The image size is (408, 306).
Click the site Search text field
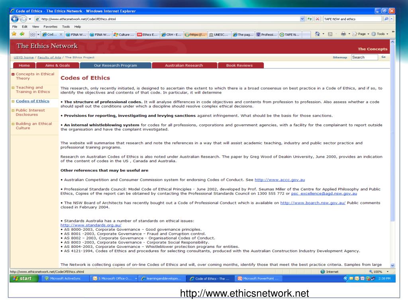364,57
